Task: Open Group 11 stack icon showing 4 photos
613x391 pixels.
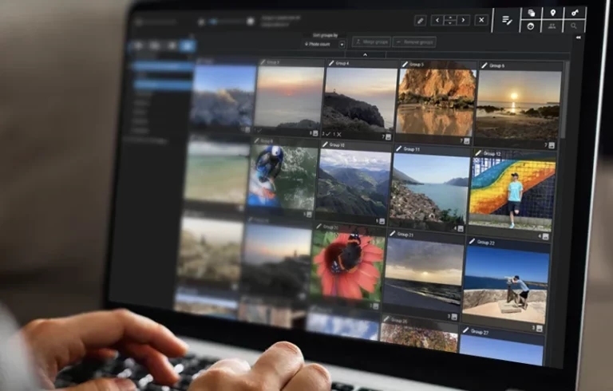Action: click(460, 229)
